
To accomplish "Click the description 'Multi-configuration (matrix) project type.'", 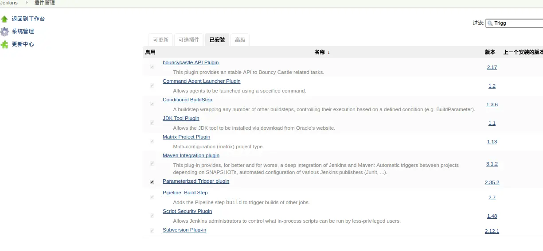I will tap(218, 147).
